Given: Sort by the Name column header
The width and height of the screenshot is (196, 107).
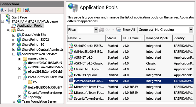Looking at the screenshot, I should [x=86, y=38].
